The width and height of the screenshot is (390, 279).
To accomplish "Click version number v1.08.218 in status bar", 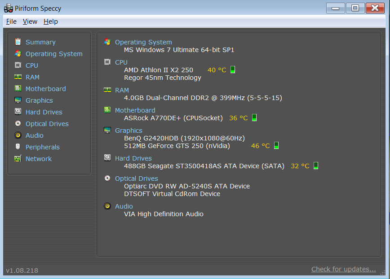I will click(x=22, y=270).
